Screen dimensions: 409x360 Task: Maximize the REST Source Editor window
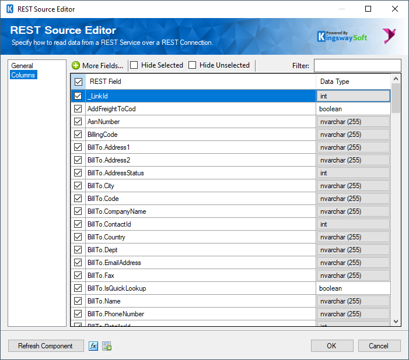tap(368, 9)
